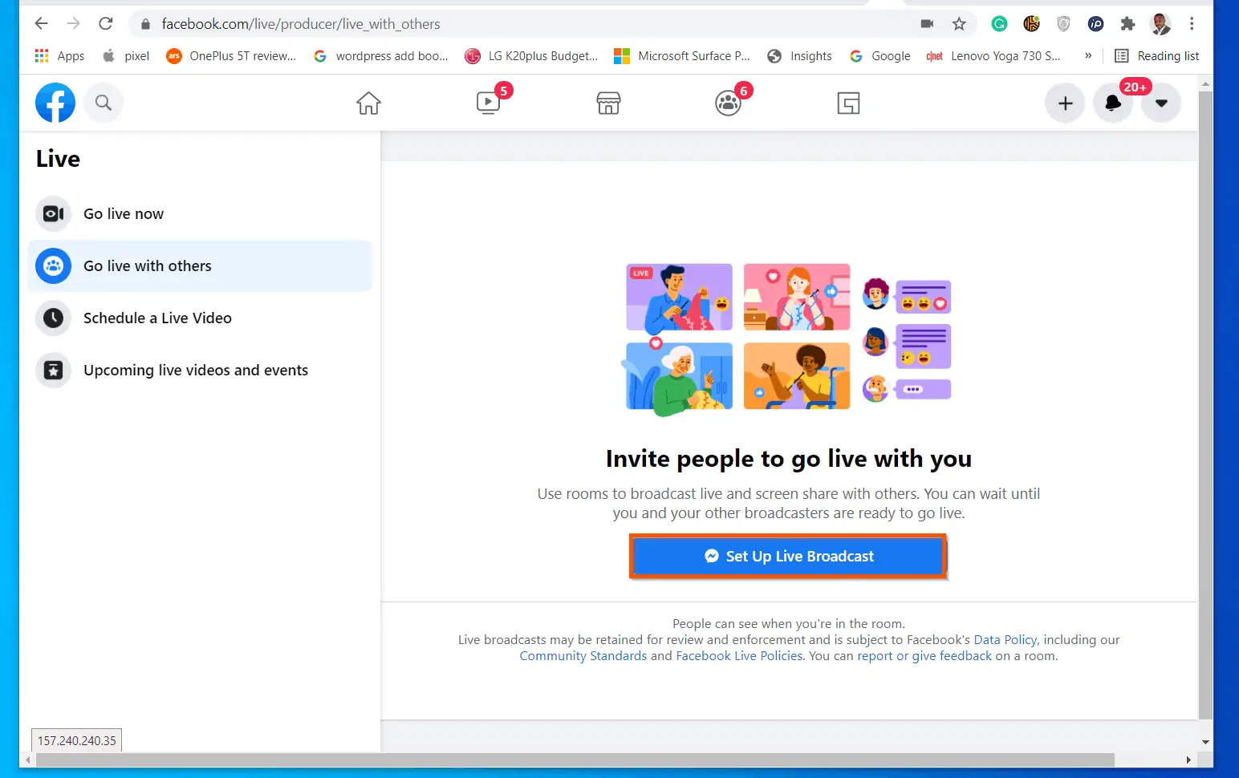Open the Watch video icon
Viewport: 1239px width, 778px height.
(488, 103)
